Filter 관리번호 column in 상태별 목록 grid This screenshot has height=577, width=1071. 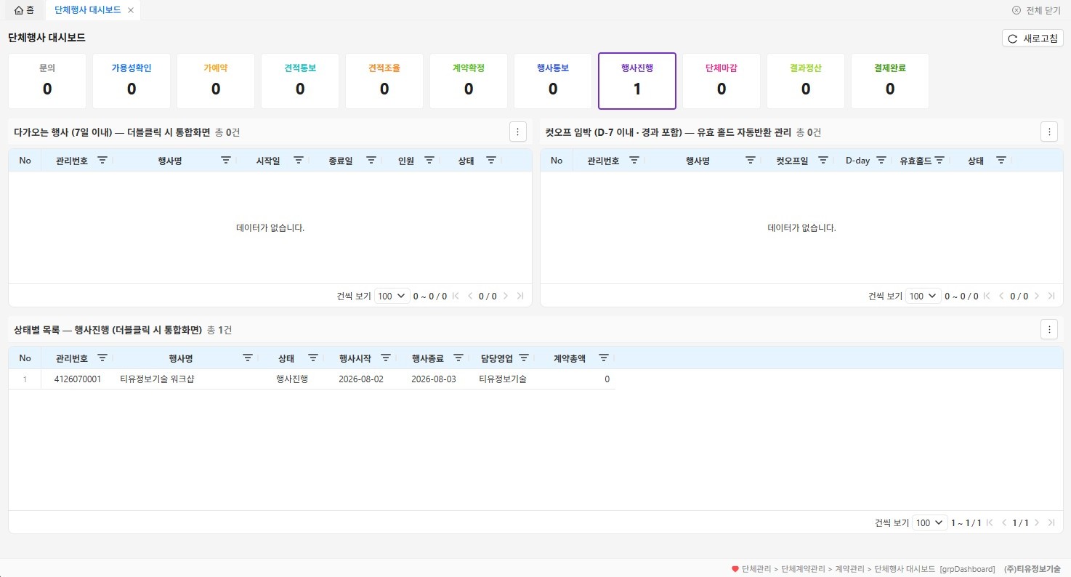[x=102, y=358]
